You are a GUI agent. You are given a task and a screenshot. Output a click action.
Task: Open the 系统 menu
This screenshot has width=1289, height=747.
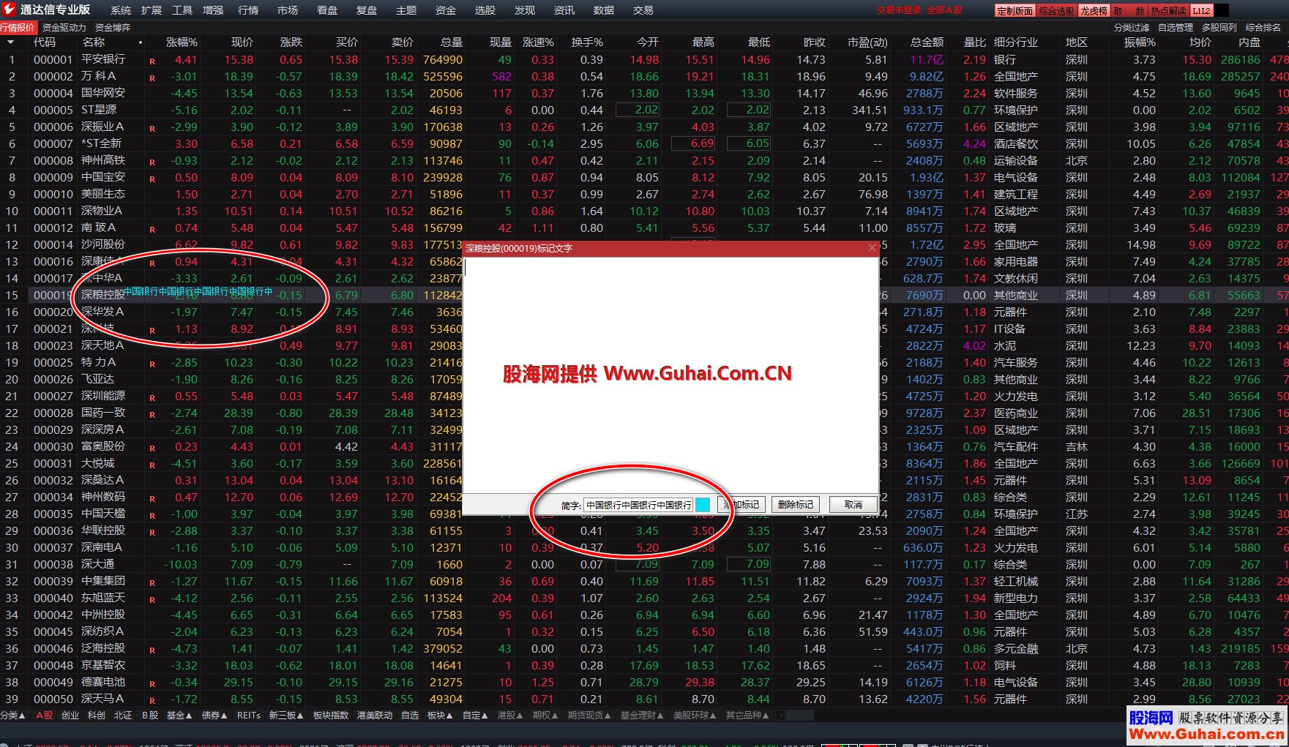click(x=121, y=10)
